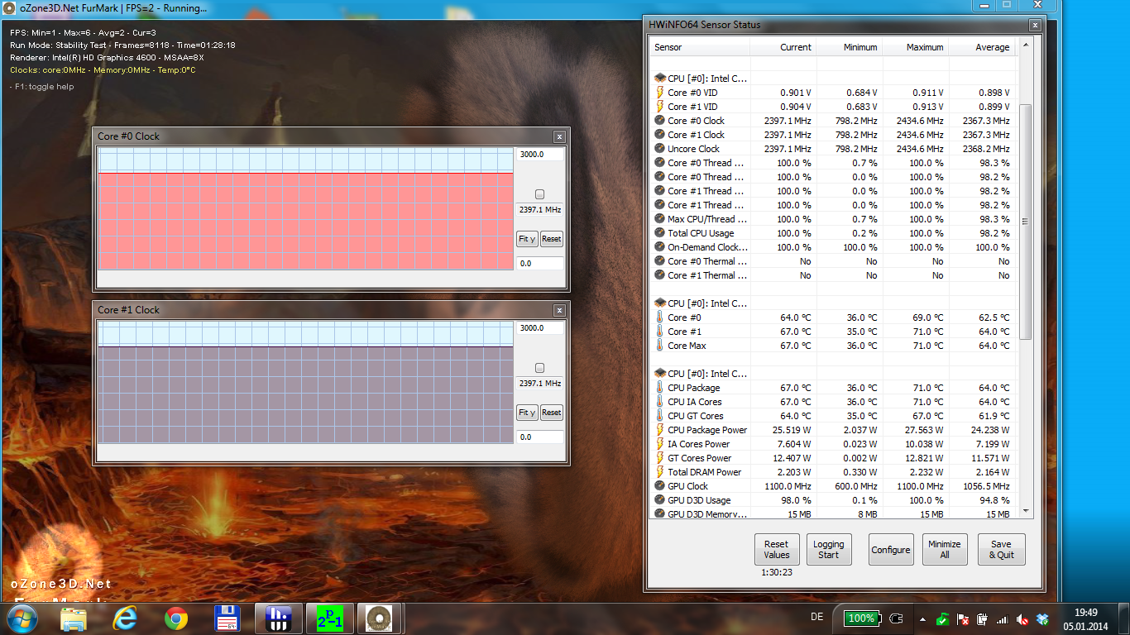
Task: Click the battery power plug tray icon
Action: click(x=983, y=618)
